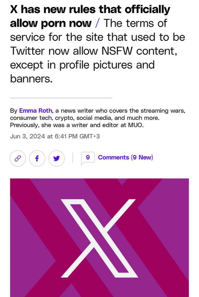Click the horizontal divider line above the byline
The height and width of the screenshot is (297, 199).
click(x=61, y=98)
